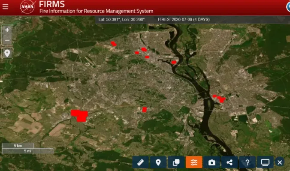The image size is (290, 171).
Task: Click the location pin button below zoom
Action: coord(7,53)
